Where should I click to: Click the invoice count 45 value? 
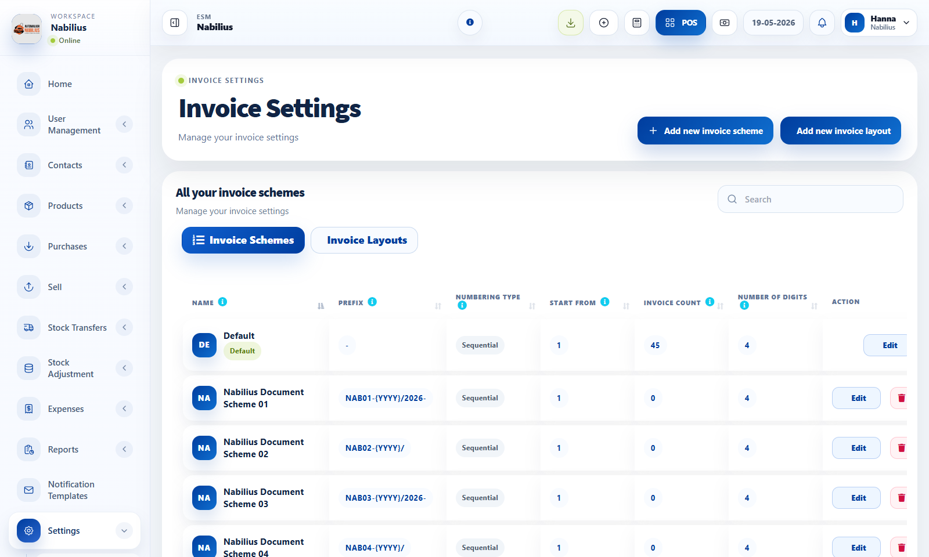point(655,345)
